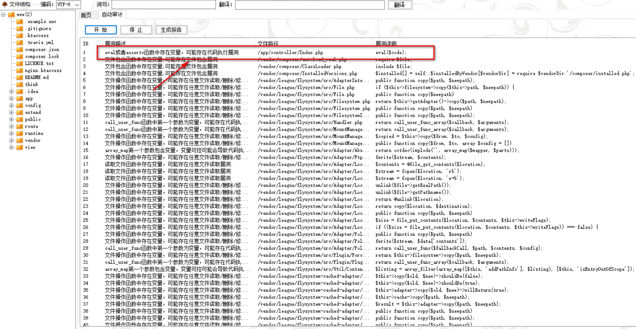The height and width of the screenshot is (329, 636).
Task: Focus the 词句 input field
Action: click(163, 5)
